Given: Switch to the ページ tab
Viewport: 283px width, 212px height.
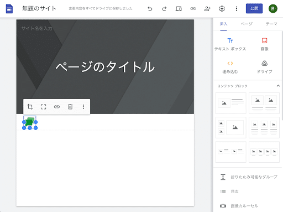Looking at the screenshot, I should (247, 24).
